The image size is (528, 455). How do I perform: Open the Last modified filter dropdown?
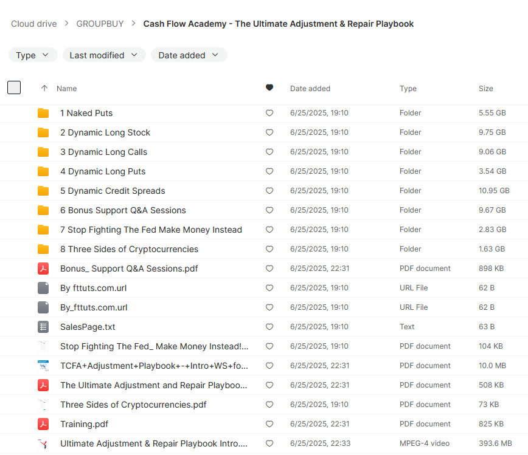point(104,55)
